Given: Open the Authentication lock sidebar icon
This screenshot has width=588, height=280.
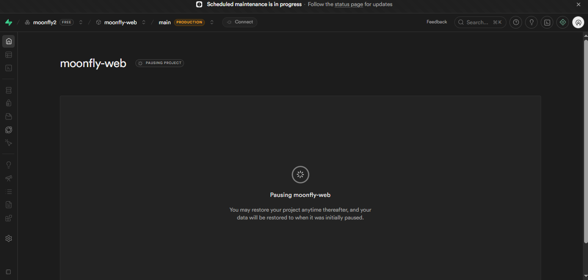Looking at the screenshot, I should coord(9,103).
